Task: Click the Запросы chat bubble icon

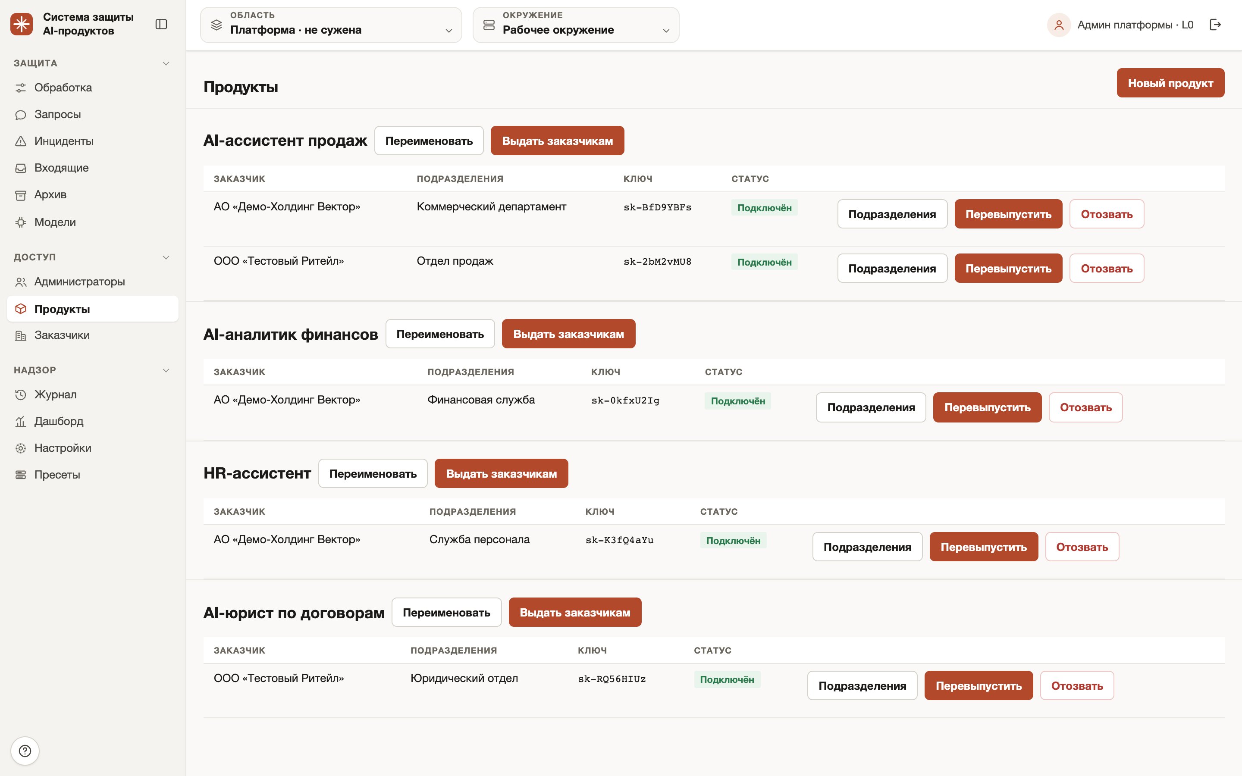Action: [x=21, y=114]
